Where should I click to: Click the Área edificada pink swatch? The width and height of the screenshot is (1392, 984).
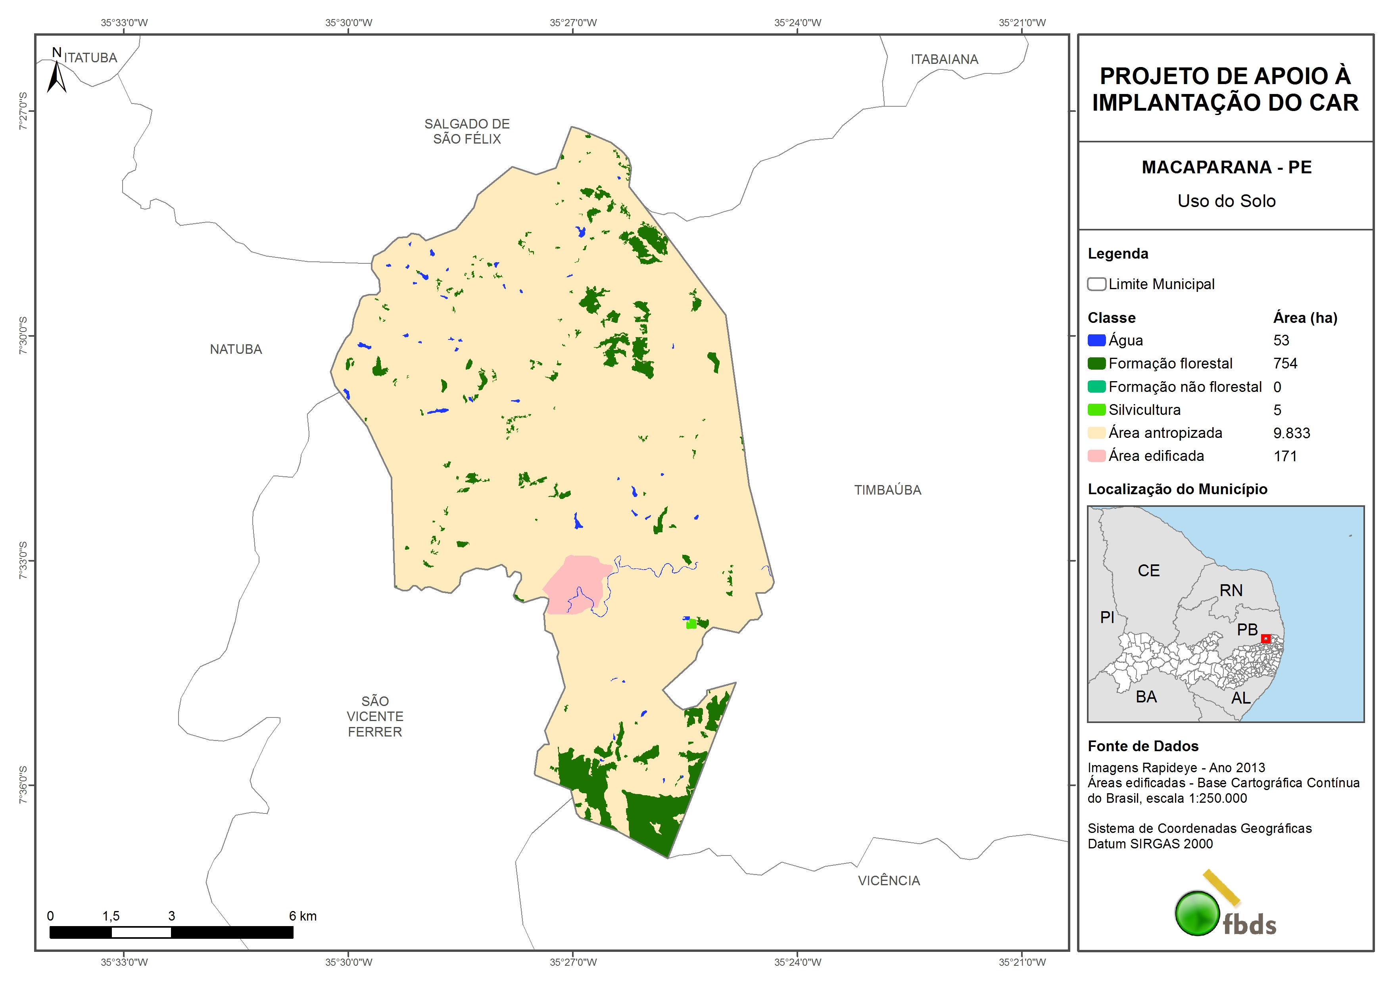(x=1096, y=456)
